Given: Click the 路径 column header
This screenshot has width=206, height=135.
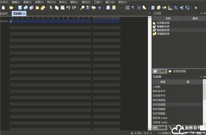Looking at the screenshot, I should tap(195, 19).
